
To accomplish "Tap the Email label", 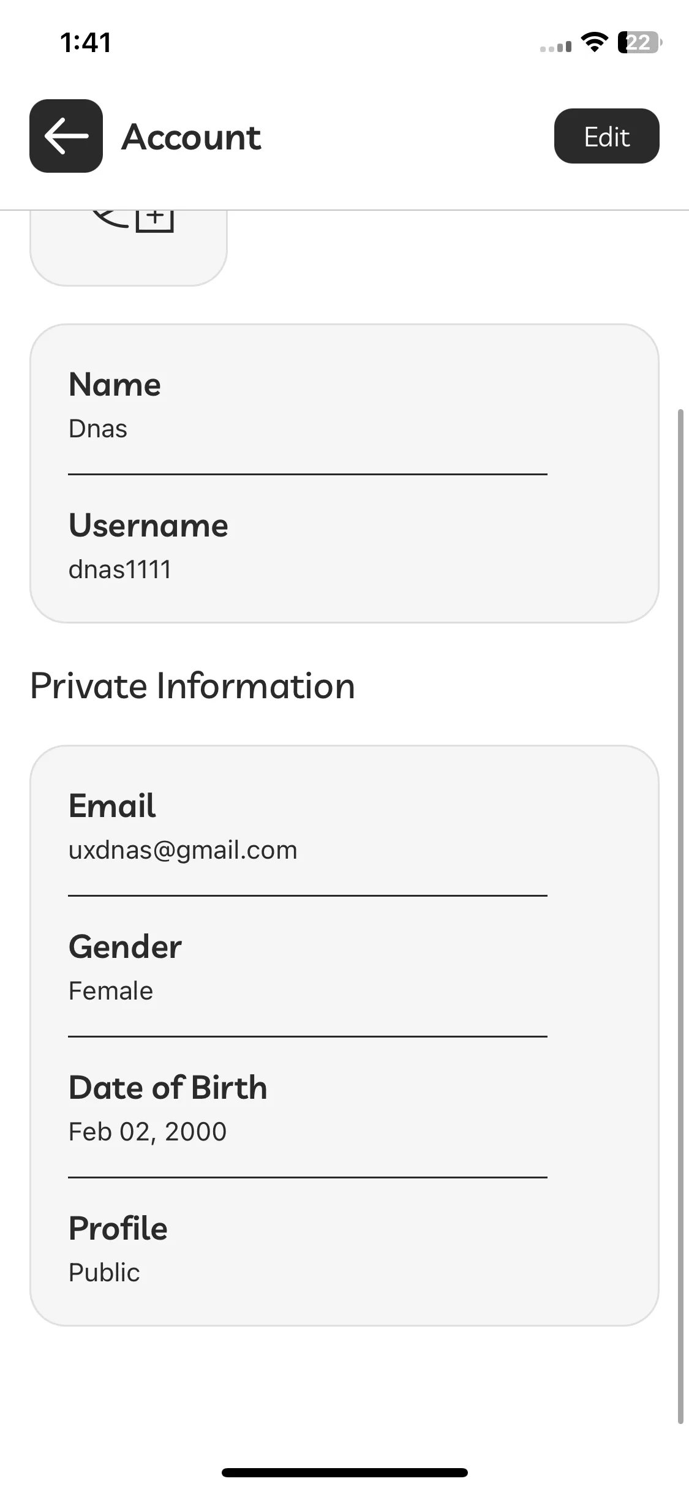I will (x=112, y=805).
